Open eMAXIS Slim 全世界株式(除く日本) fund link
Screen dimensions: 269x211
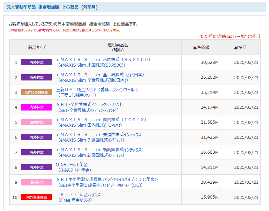pyautogui.click(x=100, y=77)
